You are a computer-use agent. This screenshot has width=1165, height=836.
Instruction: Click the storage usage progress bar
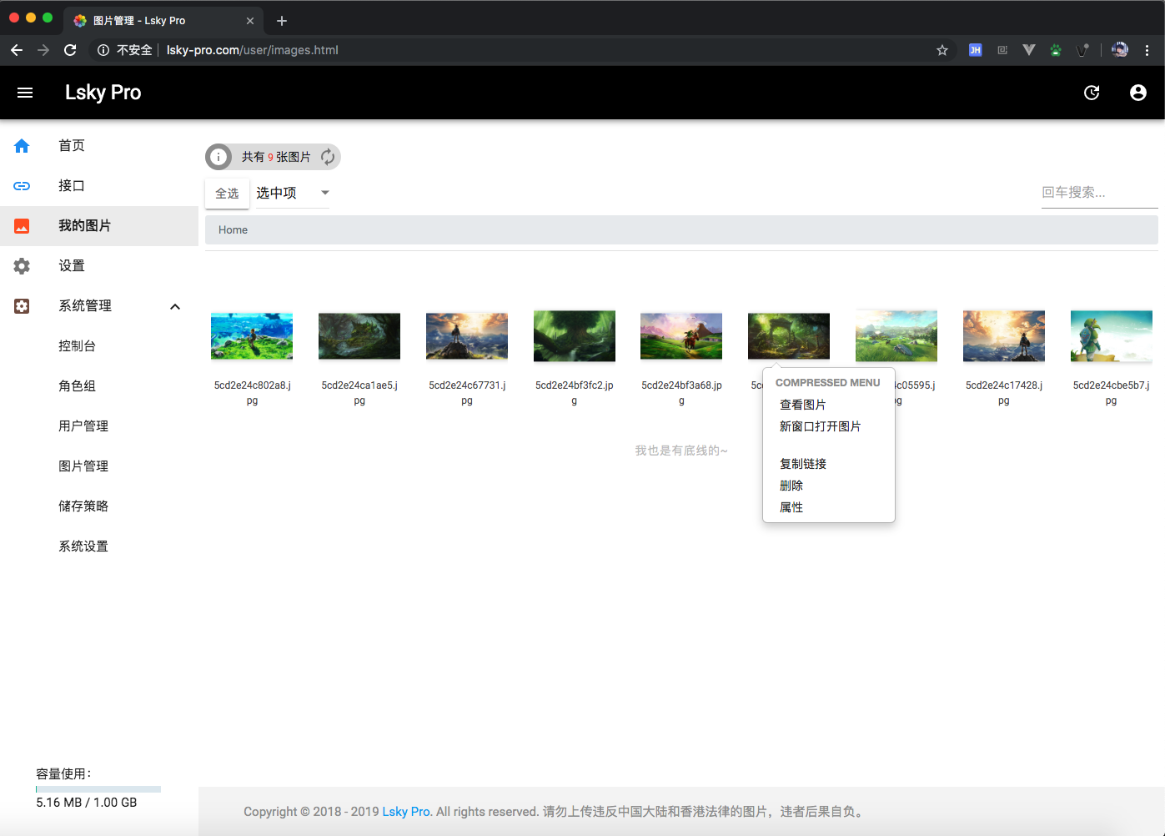[x=98, y=788]
